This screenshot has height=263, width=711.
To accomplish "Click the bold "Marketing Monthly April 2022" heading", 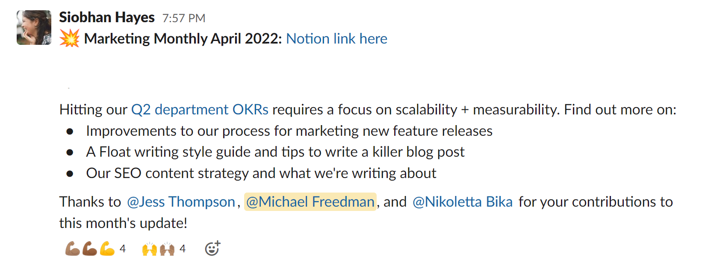I will coord(183,39).
